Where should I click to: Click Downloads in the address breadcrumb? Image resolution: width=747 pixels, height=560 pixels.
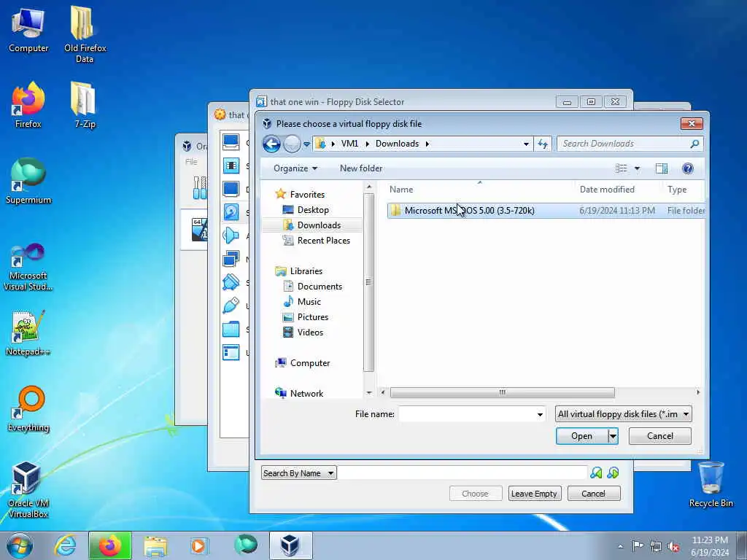(397, 144)
